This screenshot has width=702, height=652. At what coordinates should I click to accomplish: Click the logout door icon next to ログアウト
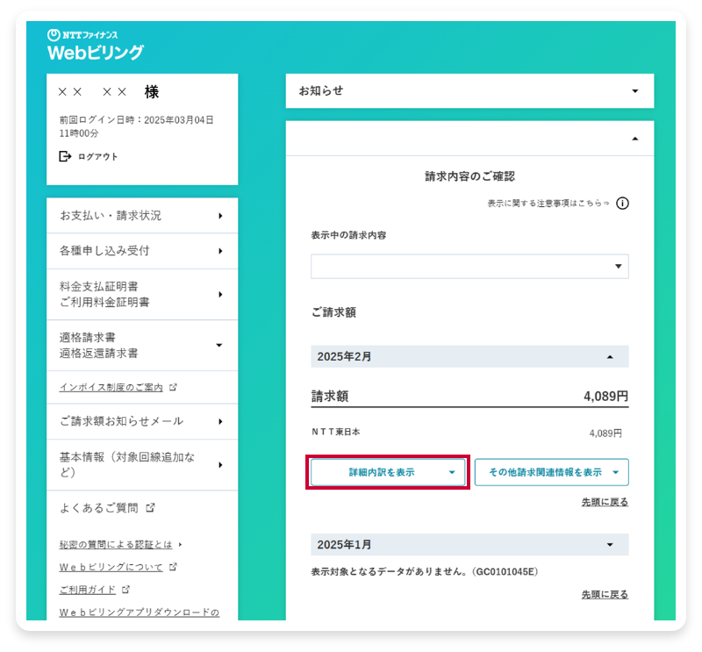tap(63, 156)
